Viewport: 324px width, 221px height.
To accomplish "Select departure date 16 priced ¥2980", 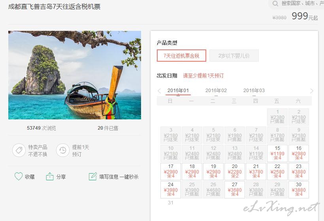I will [299, 153].
